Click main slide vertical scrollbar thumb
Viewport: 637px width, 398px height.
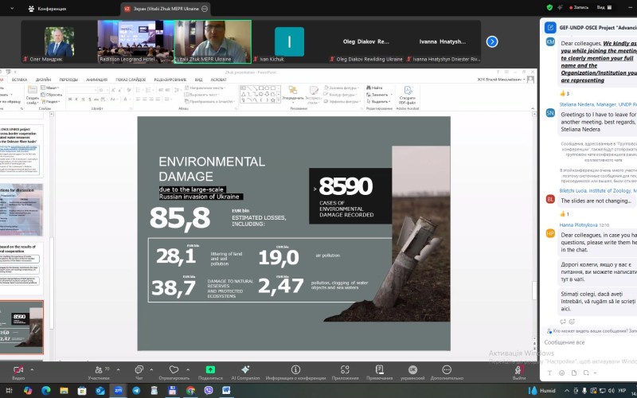534,290
